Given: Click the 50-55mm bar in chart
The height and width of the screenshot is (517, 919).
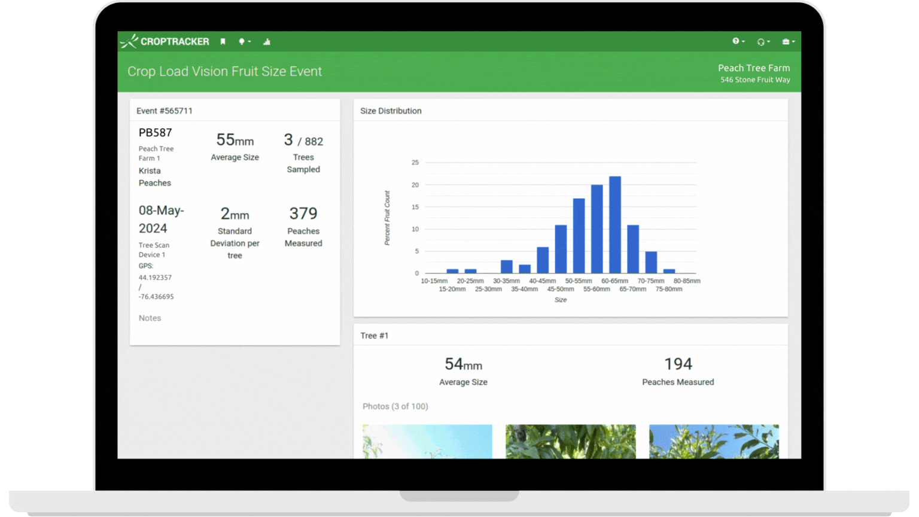Looking at the screenshot, I should 579,236.
